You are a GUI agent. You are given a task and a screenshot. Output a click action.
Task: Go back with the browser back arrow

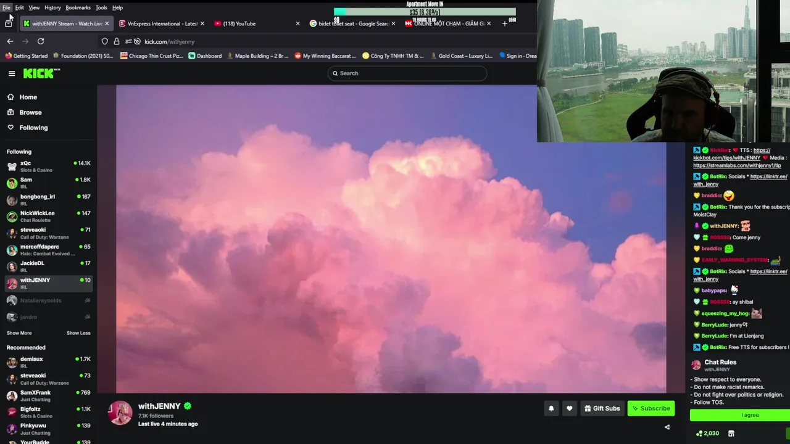coord(10,41)
